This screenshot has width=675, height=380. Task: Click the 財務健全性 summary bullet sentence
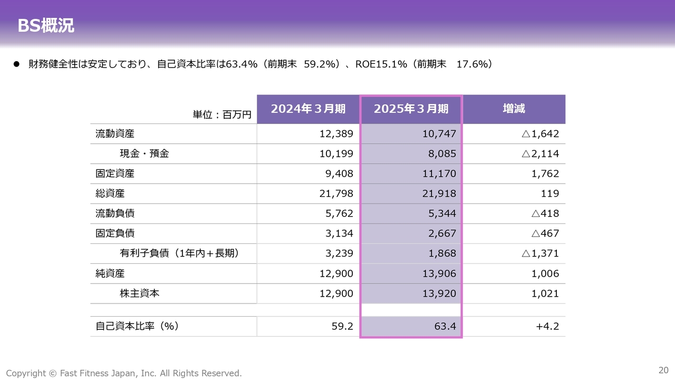point(261,64)
